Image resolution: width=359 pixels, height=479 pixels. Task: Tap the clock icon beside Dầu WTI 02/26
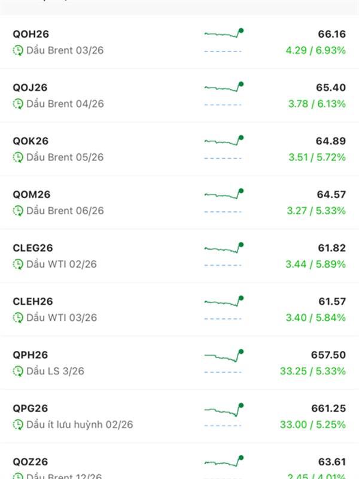(18, 264)
